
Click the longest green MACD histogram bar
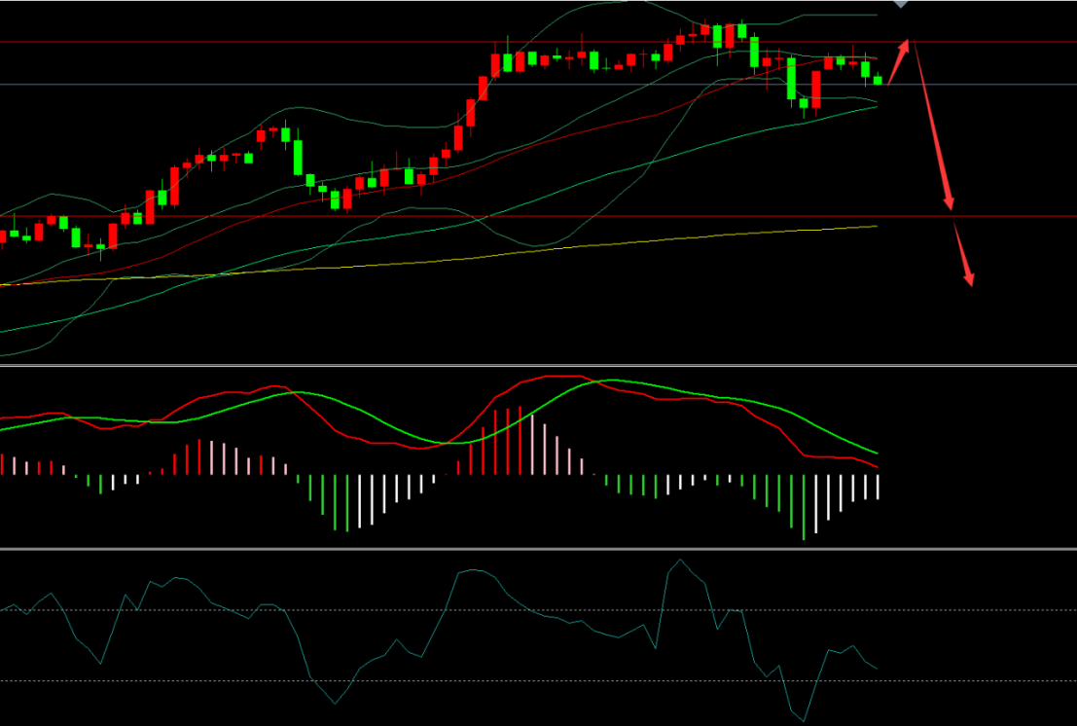[x=803, y=507]
